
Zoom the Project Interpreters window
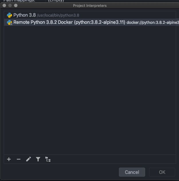(x=16, y=5)
